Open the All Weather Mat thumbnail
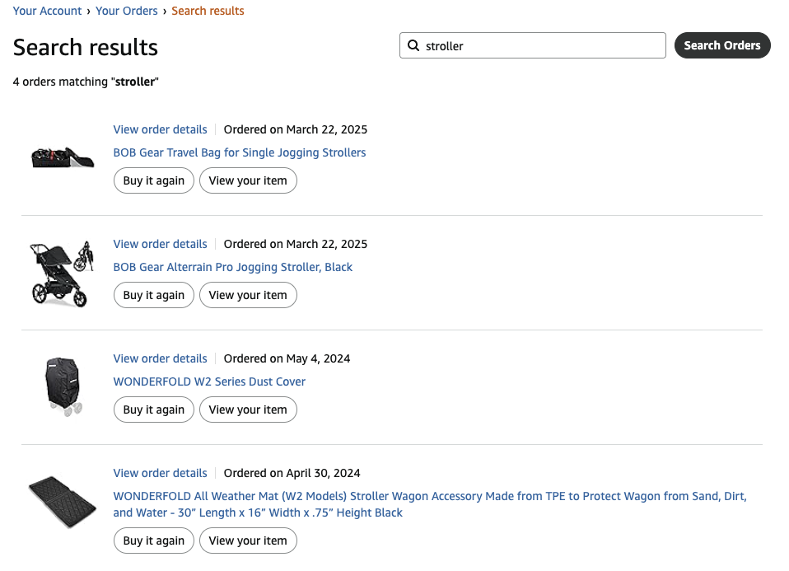789x571 pixels. coord(63,501)
